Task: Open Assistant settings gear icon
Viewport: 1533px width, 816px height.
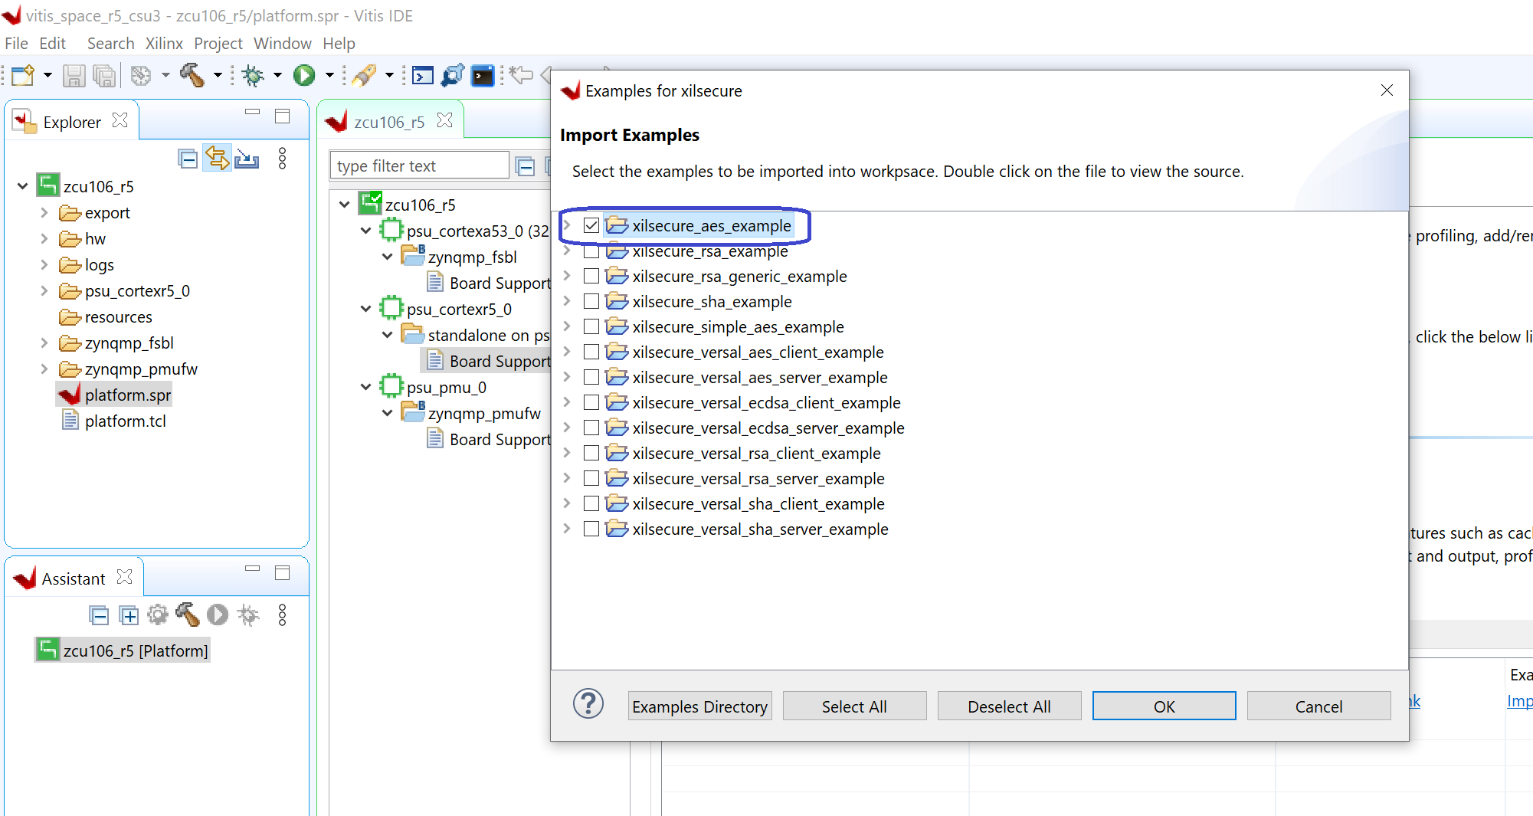Action: click(x=158, y=614)
